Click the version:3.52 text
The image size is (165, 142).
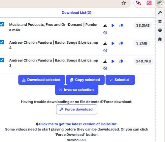pos(77,140)
